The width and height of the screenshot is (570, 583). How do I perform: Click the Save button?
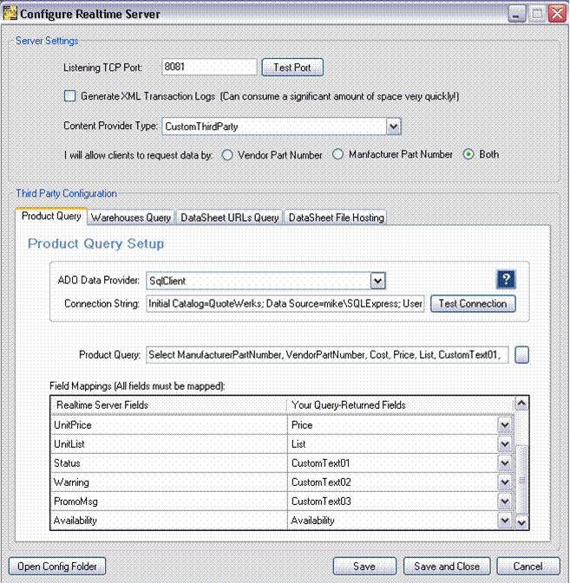tap(364, 567)
